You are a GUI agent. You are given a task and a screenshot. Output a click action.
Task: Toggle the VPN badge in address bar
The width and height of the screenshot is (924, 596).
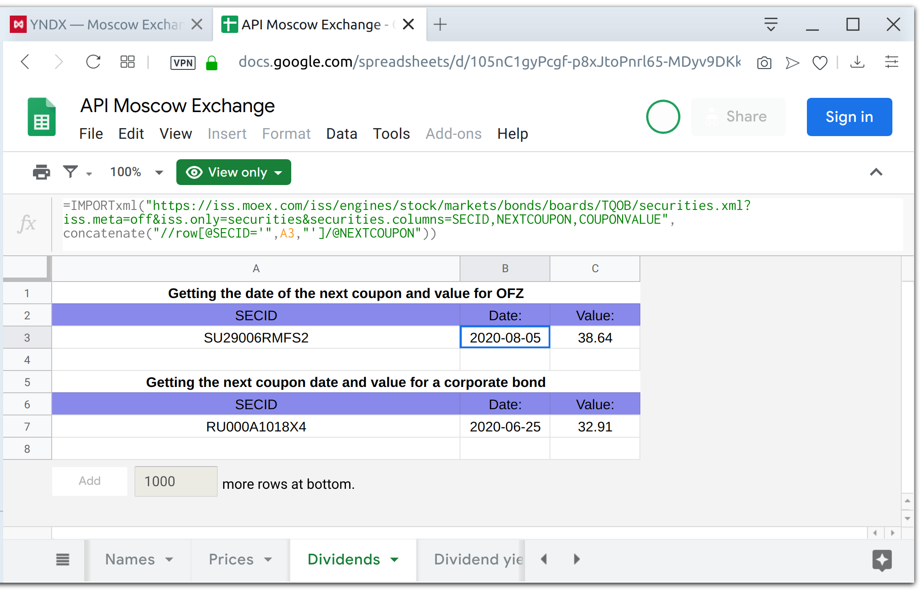[183, 63]
